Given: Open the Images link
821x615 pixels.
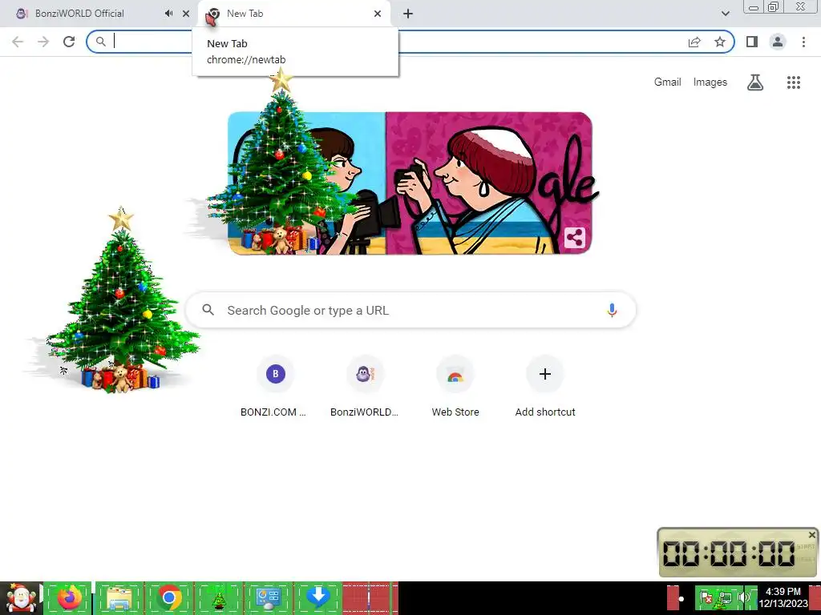Looking at the screenshot, I should pyautogui.click(x=710, y=82).
